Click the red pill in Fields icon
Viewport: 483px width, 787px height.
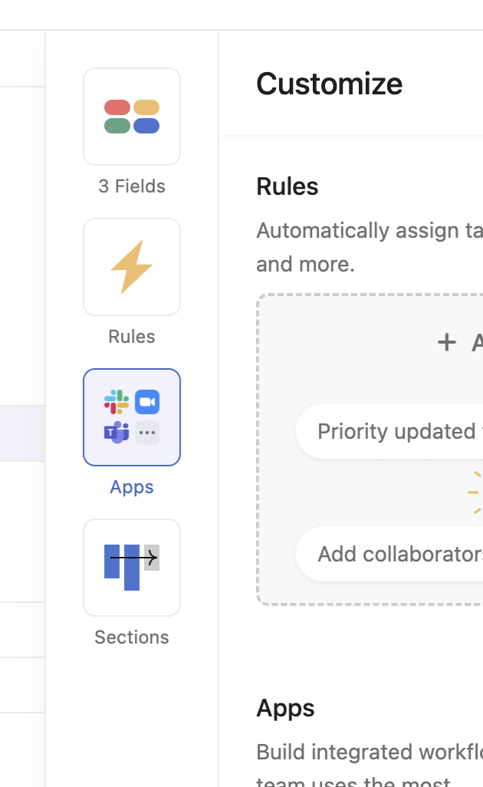(117, 107)
